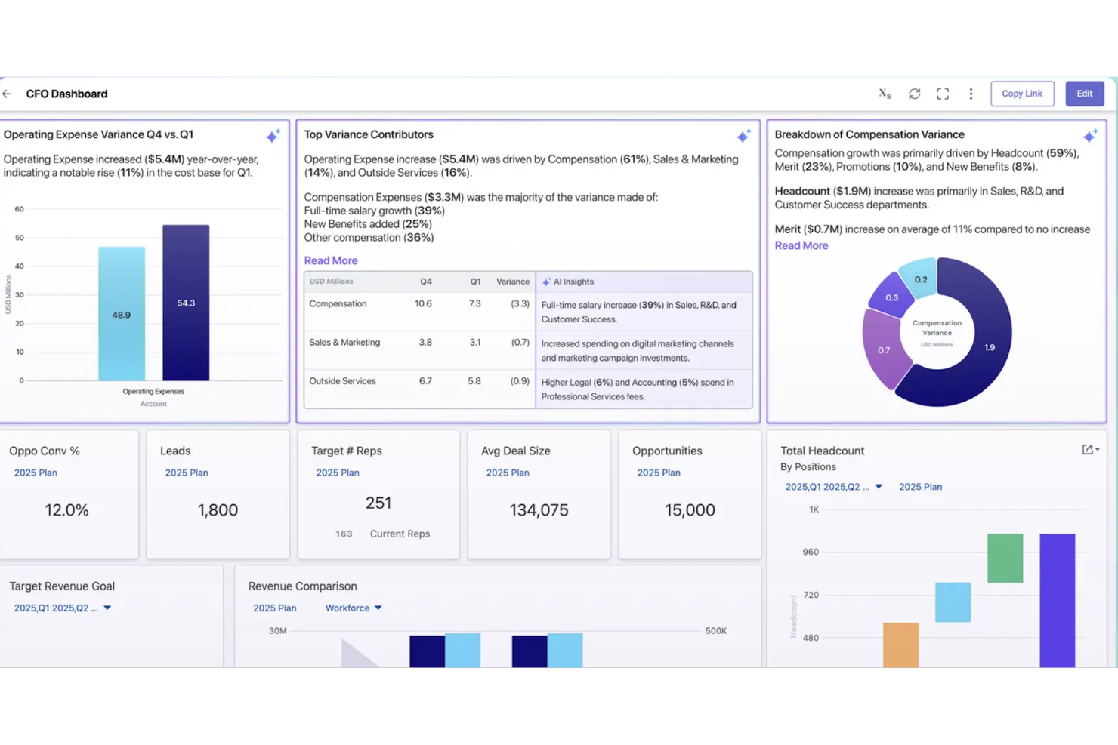Click AI sparkle icon on Top Variance Contributors card
The image size is (1118, 745).
743,136
